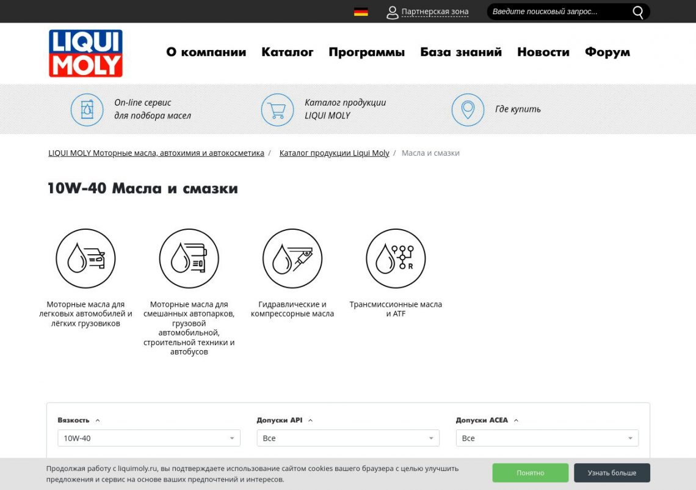Click Гидравлические и компрессорные масла label
The height and width of the screenshot is (490, 696).
tap(292, 309)
